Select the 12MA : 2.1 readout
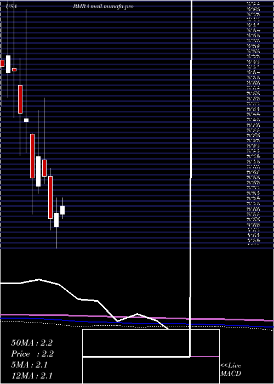 32,376
